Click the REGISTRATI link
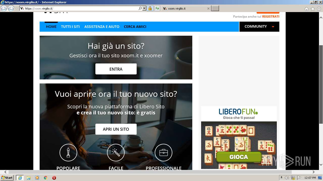This screenshot has width=323, height=181. [271, 16]
